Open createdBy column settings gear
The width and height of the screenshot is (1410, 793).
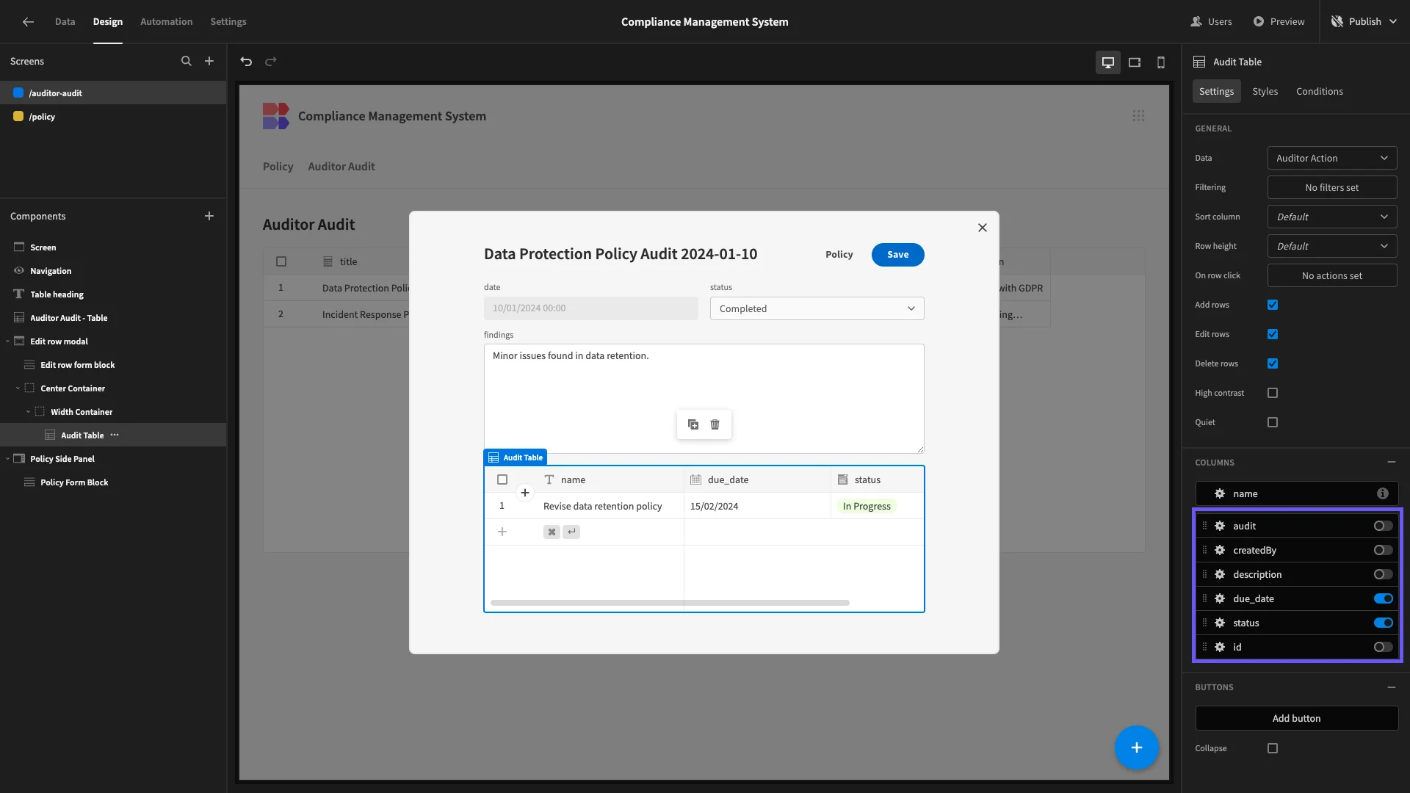[1220, 550]
